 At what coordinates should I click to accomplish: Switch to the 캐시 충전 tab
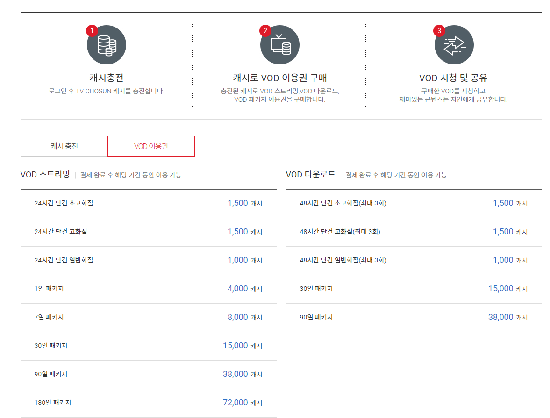click(x=63, y=146)
